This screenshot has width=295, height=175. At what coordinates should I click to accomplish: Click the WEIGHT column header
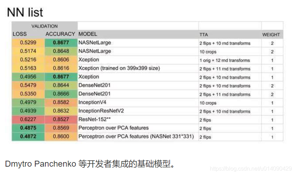(271, 35)
